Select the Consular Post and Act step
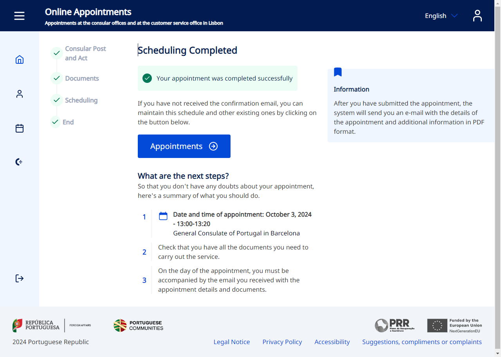501x357 pixels. (x=85, y=53)
